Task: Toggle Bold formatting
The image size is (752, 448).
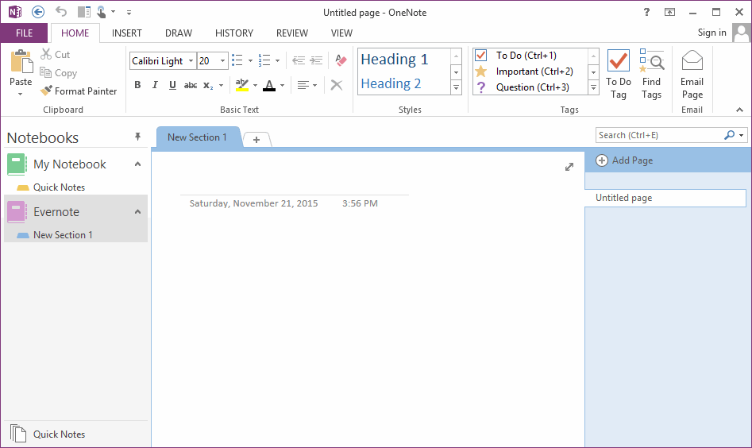Action: point(137,85)
